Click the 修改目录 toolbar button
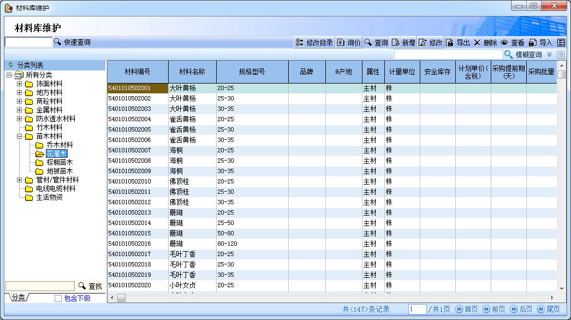Screen dimensions: 571x320 [x=314, y=43]
